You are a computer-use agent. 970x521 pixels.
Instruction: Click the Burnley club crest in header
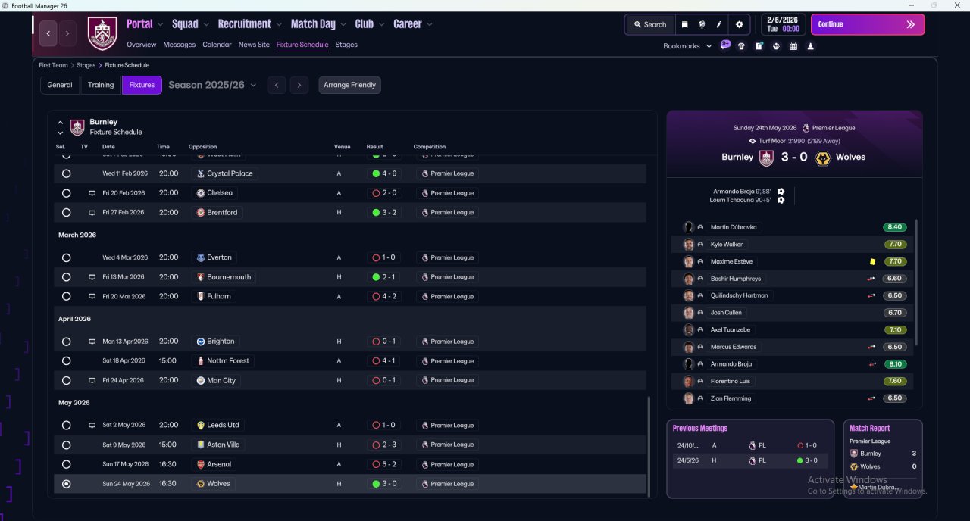102,33
